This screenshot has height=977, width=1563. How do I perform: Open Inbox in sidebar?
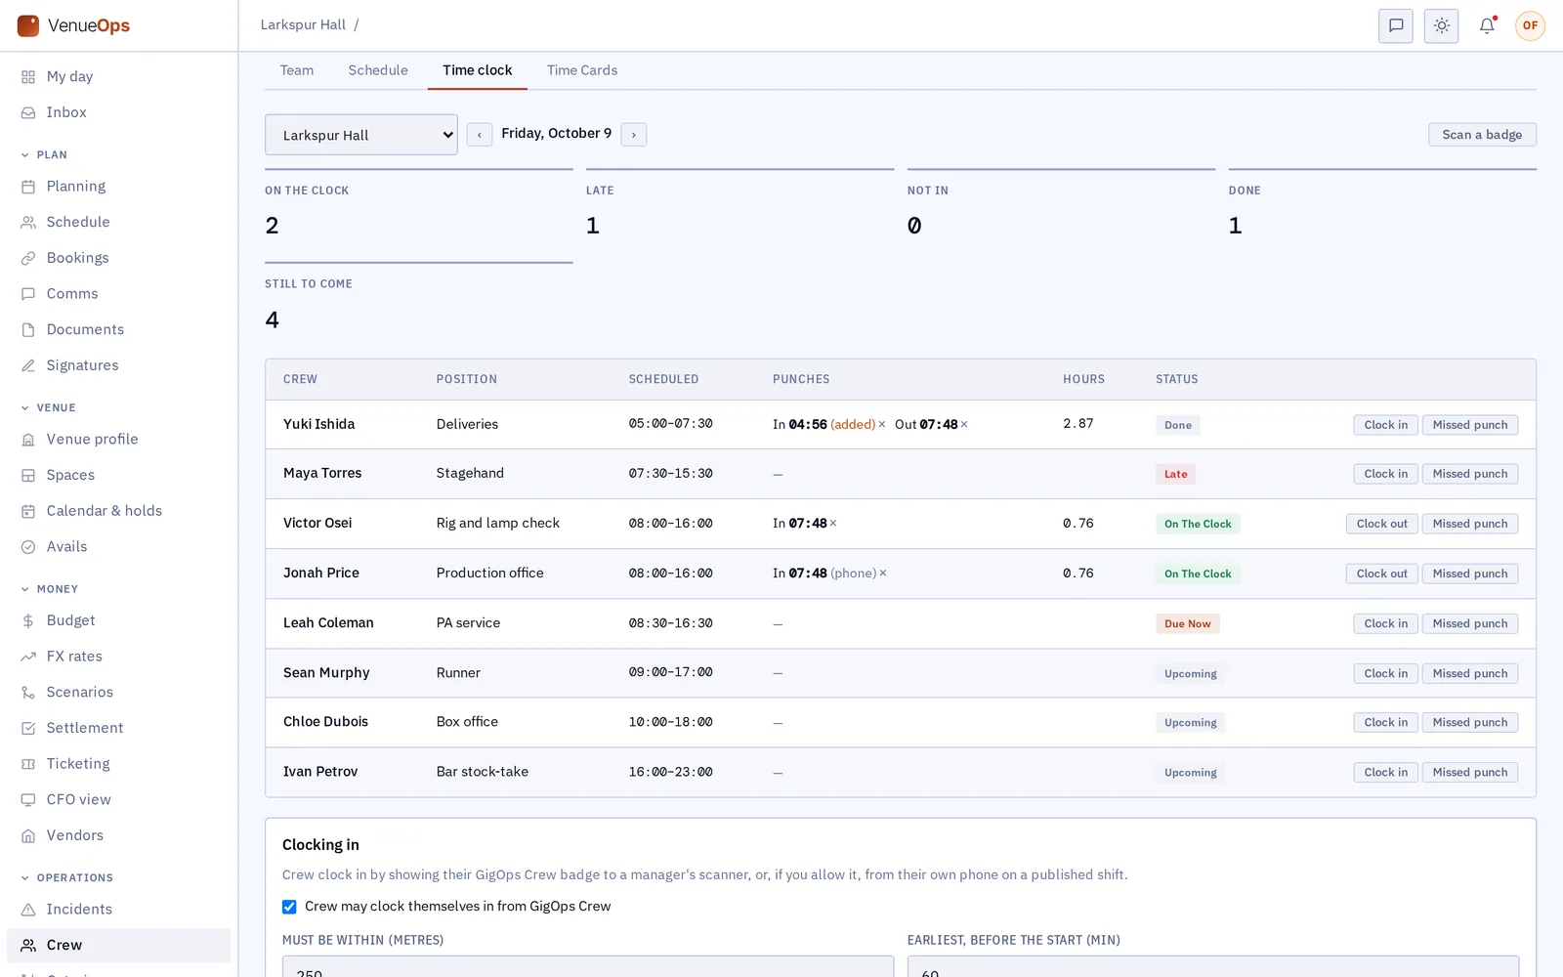[118, 112]
